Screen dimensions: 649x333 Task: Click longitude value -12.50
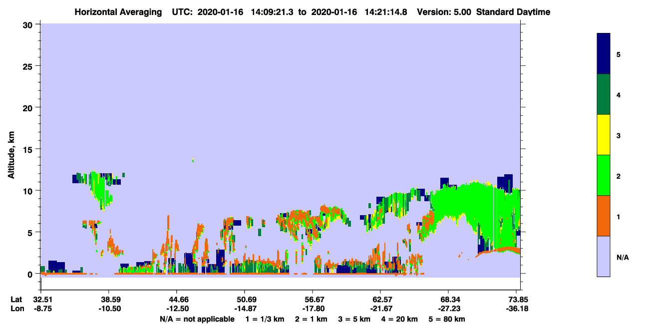click(x=177, y=309)
